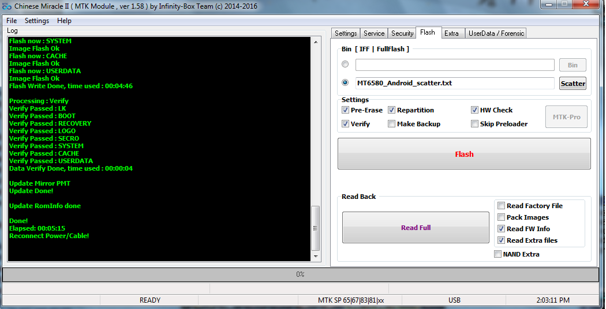
Task: Enable the NAND Extra checkbox
Action: pos(497,254)
